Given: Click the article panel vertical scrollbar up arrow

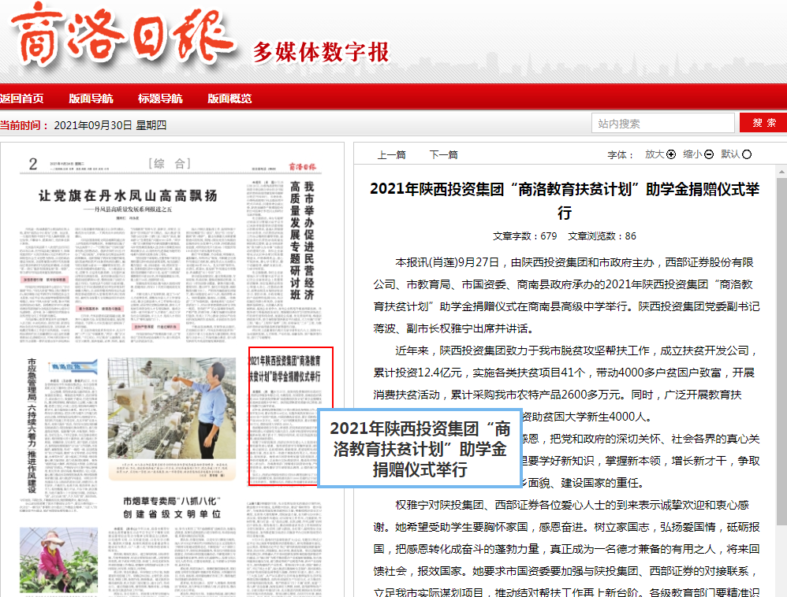Looking at the screenshot, I should pyautogui.click(x=781, y=171).
